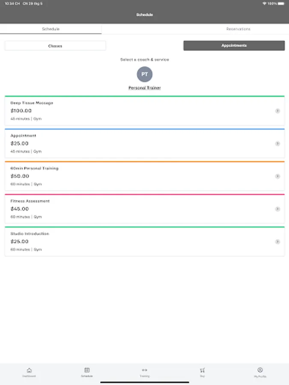
Task: Tap the Schedule calendar icon in bottom bar
Action: 87,370
